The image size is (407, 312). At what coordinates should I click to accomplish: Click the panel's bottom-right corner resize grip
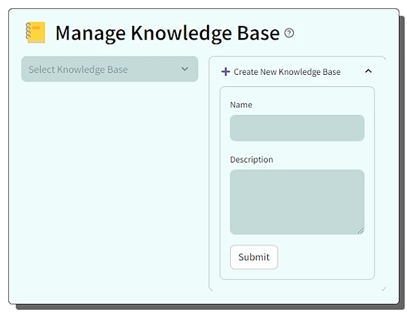coord(383,289)
